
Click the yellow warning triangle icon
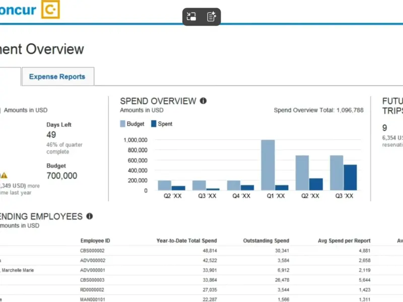[x=4, y=176]
